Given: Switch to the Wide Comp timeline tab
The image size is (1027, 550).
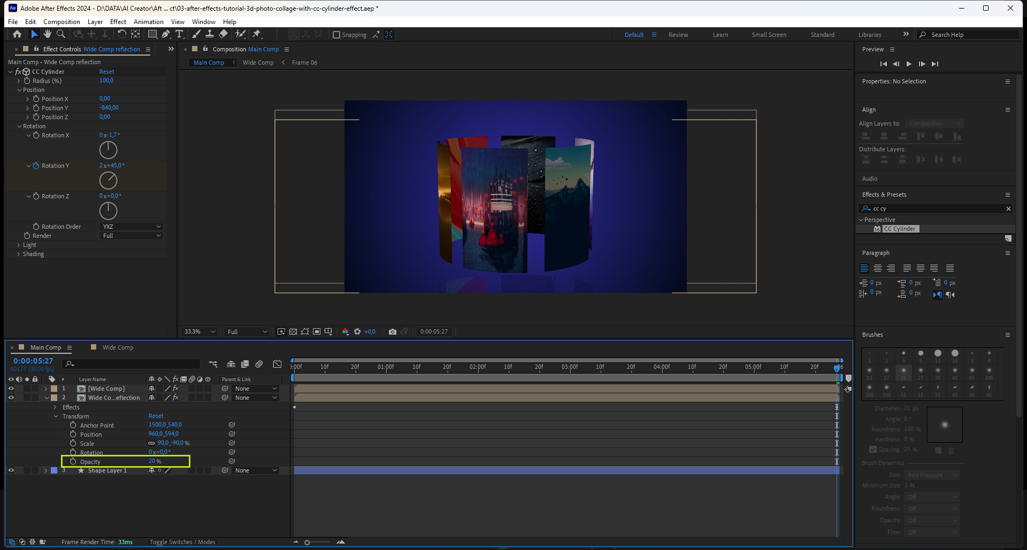Looking at the screenshot, I should pyautogui.click(x=118, y=347).
